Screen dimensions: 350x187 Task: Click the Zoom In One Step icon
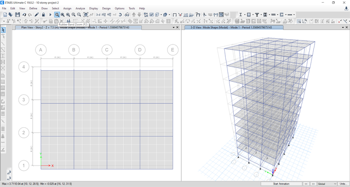point(73,15)
